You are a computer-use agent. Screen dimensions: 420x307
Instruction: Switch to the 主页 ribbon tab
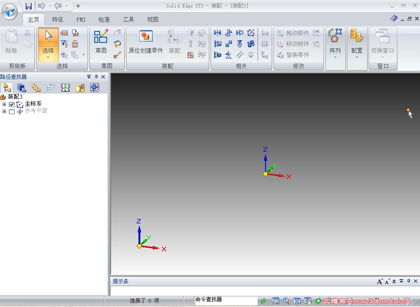34,19
